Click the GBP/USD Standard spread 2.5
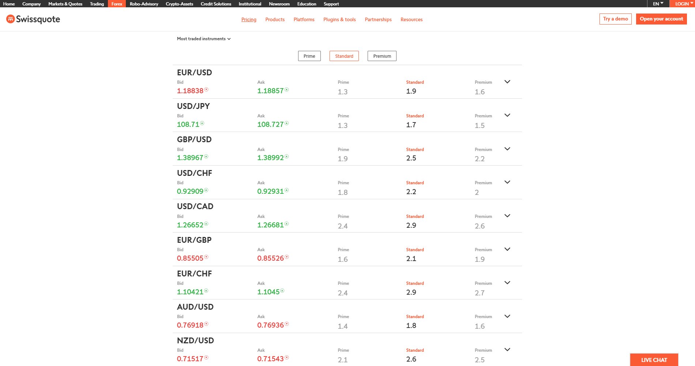The width and height of the screenshot is (695, 366). point(411,158)
